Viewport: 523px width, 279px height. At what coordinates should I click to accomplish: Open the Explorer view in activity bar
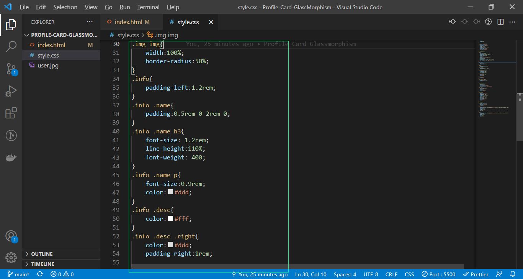pyautogui.click(x=11, y=25)
